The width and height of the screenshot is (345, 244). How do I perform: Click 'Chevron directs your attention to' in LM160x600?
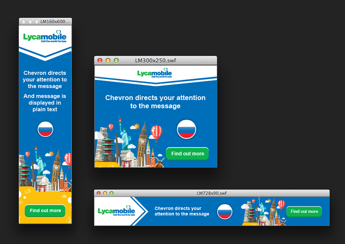[x=45, y=76]
